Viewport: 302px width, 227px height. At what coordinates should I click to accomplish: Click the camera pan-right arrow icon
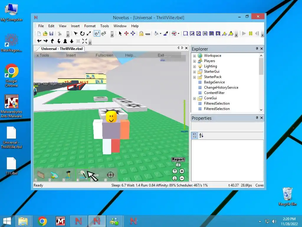[46, 41]
